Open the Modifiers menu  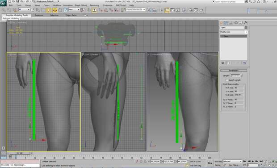pos(57,5)
